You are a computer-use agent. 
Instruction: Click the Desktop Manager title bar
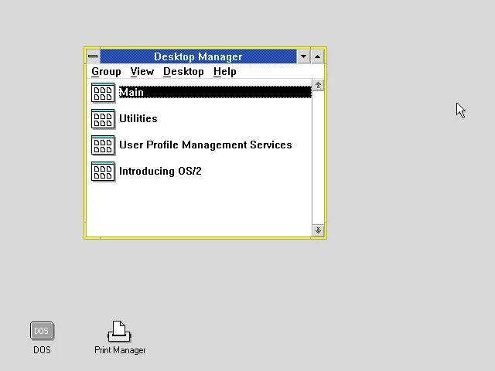point(198,56)
